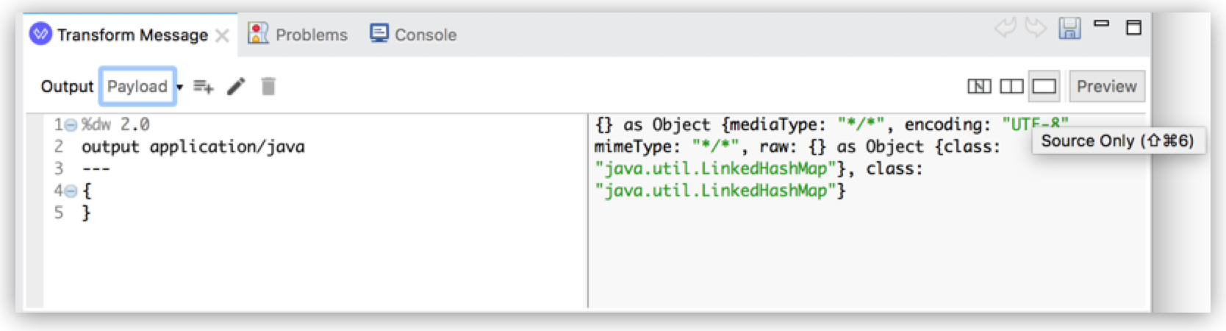Click the add new target icon
Screen dimensions: 1226x331
203,87
